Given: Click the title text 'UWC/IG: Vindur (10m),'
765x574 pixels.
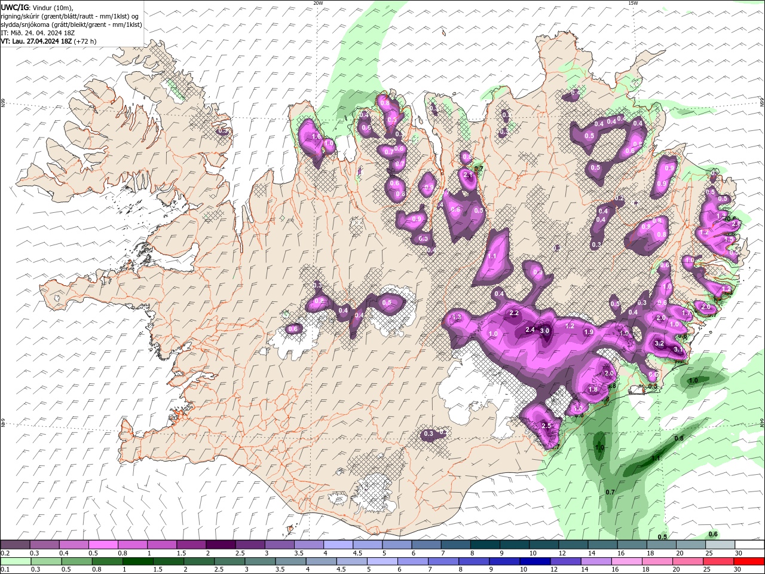Looking at the screenshot, I should click(36, 7).
